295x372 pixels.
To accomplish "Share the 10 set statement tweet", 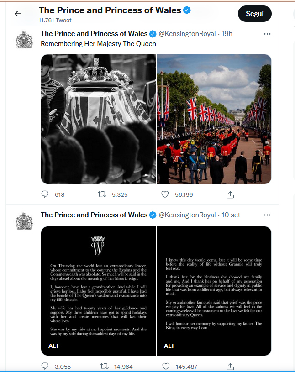I will (230, 367).
